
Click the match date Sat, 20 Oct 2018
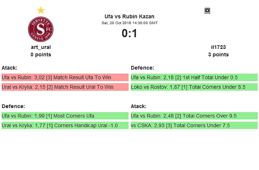pos(129,23)
